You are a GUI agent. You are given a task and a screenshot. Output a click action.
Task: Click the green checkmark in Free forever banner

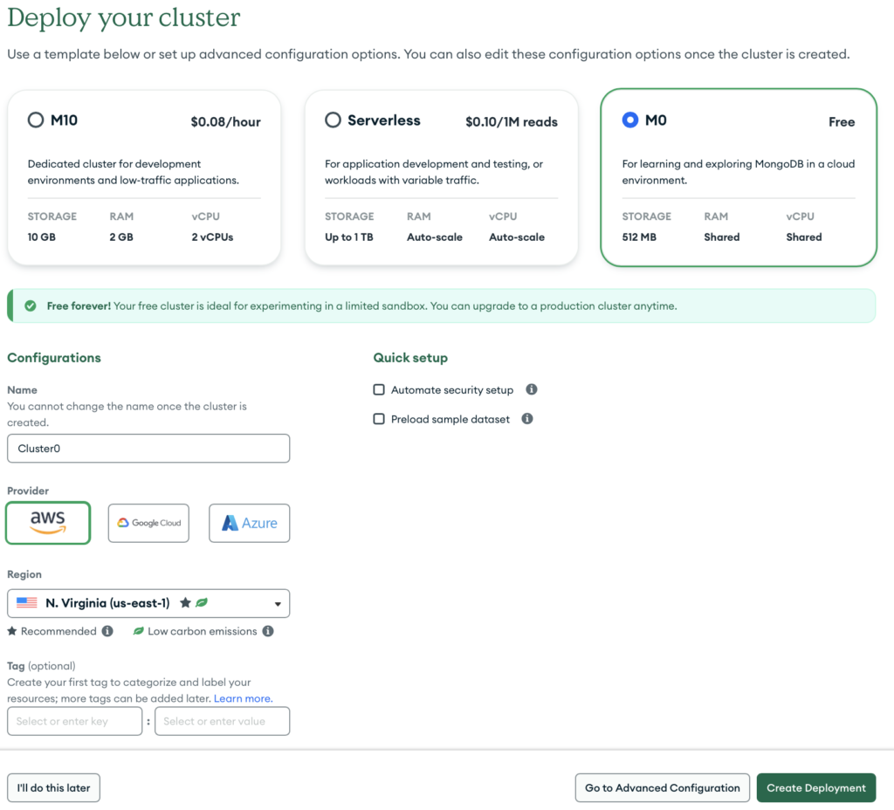coord(31,306)
